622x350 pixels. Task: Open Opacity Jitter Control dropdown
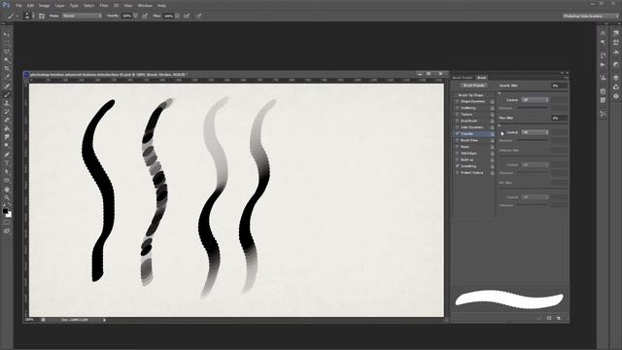tap(536, 100)
